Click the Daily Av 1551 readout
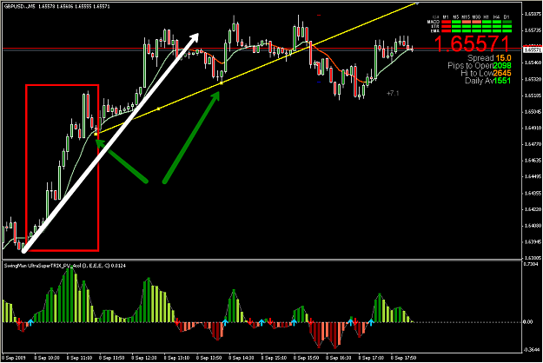The width and height of the screenshot is (543, 363). (x=488, y=80)
